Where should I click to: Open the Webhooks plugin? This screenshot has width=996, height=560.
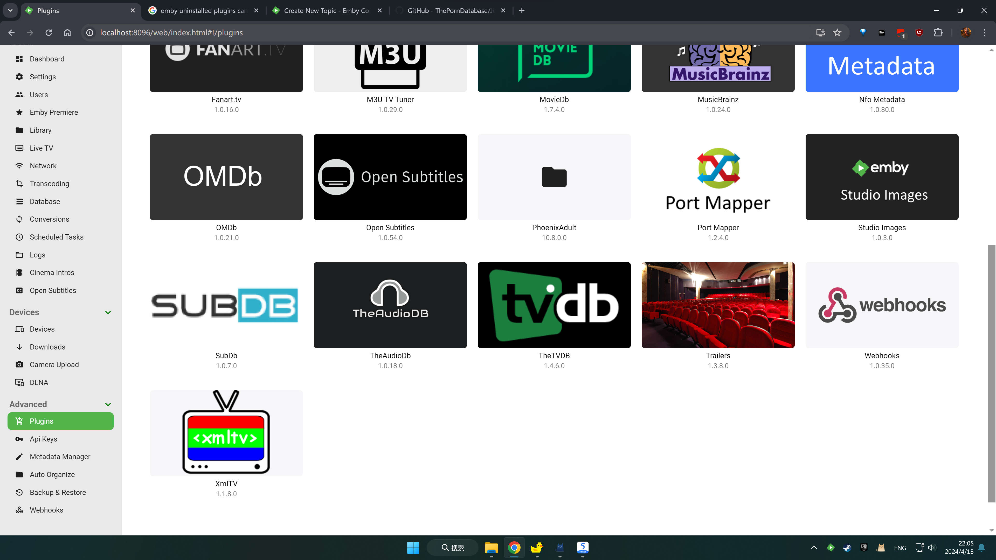(x=882, y=305)
